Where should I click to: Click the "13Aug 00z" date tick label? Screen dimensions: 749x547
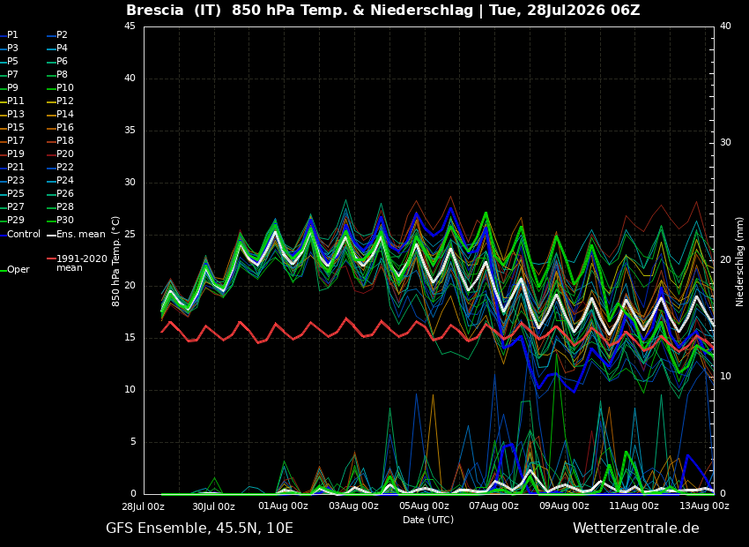(704, 506)
